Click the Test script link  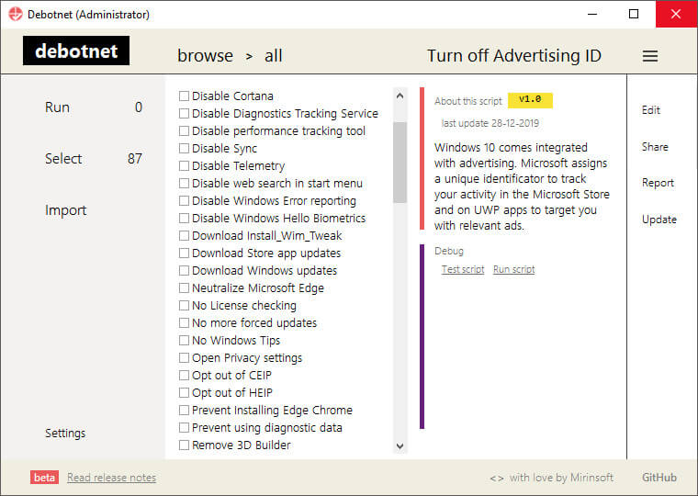coord(463,269)
